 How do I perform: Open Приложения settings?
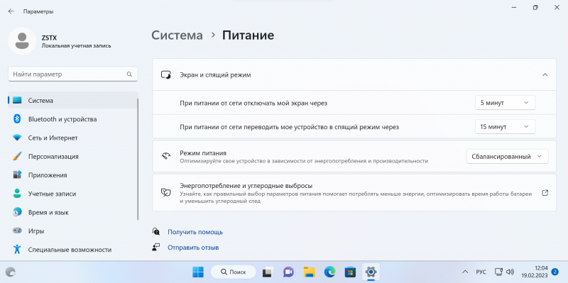(72, 175)
